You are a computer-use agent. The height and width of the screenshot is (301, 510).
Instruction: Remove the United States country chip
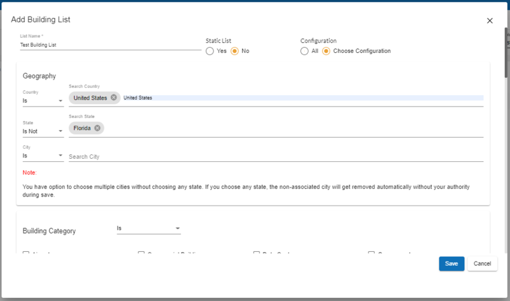tap(113, 98)
